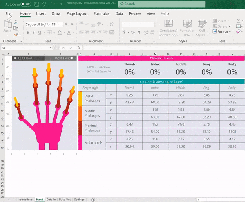Click the Clear eraser icon
This screenshot has height=202, width=245.
238,31
